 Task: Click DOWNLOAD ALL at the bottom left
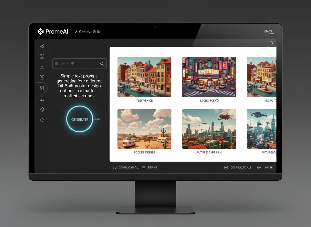(x=126, y=167)
